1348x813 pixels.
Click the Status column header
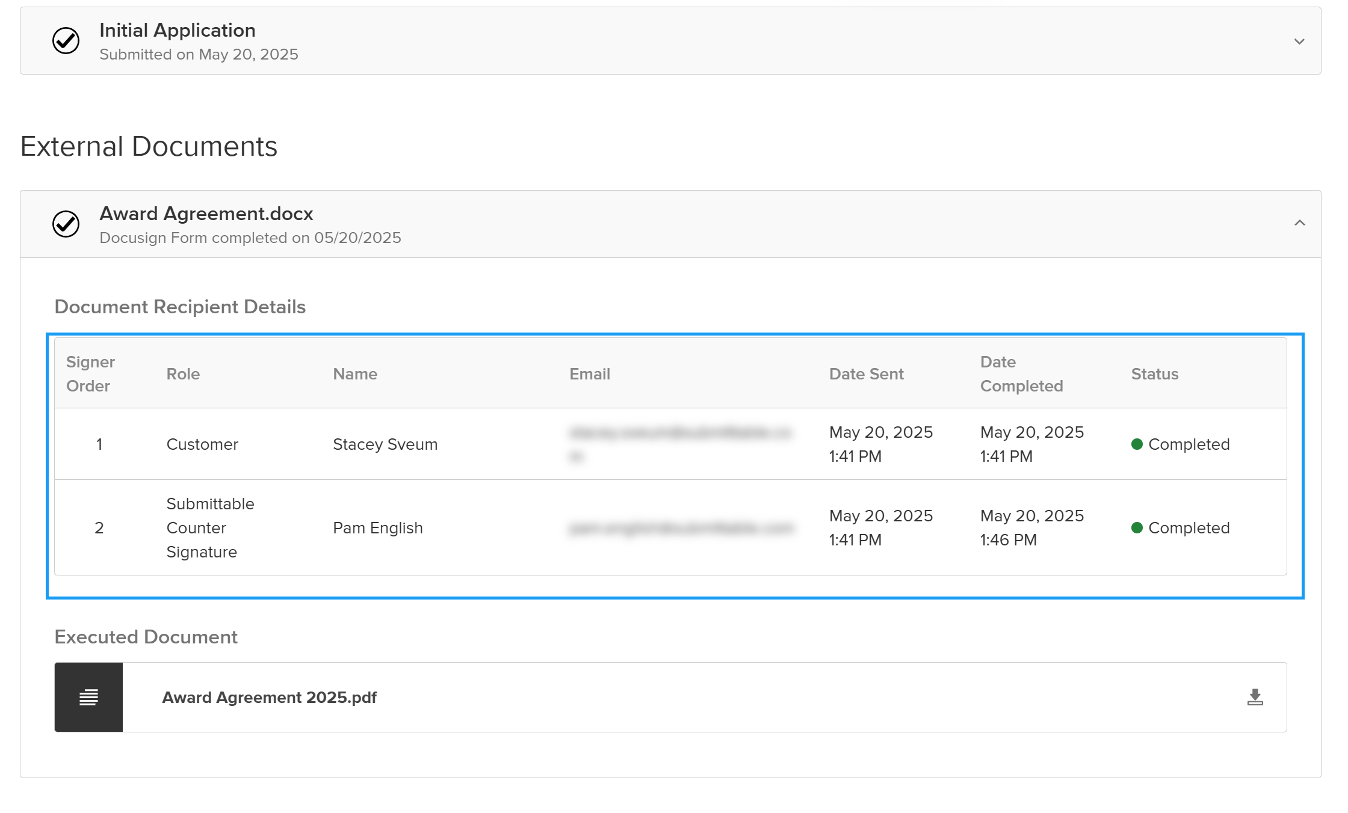click(x=1154, y=374)
